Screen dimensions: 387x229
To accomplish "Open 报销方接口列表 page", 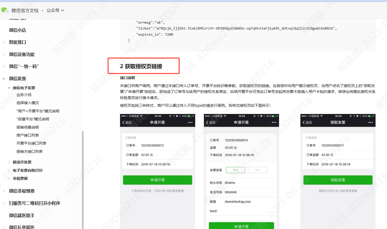I will point(30,152).
